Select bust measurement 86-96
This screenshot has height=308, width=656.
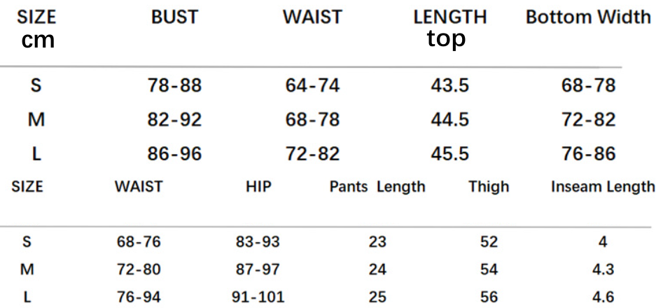(x=174, y=153)
